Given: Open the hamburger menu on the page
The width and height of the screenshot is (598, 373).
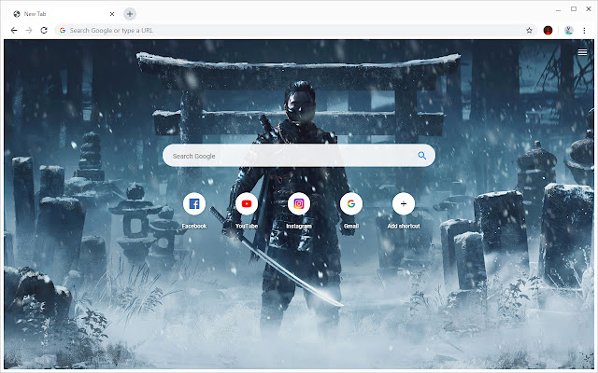Looking at the screenshot, I should click(x=582, y=52).
